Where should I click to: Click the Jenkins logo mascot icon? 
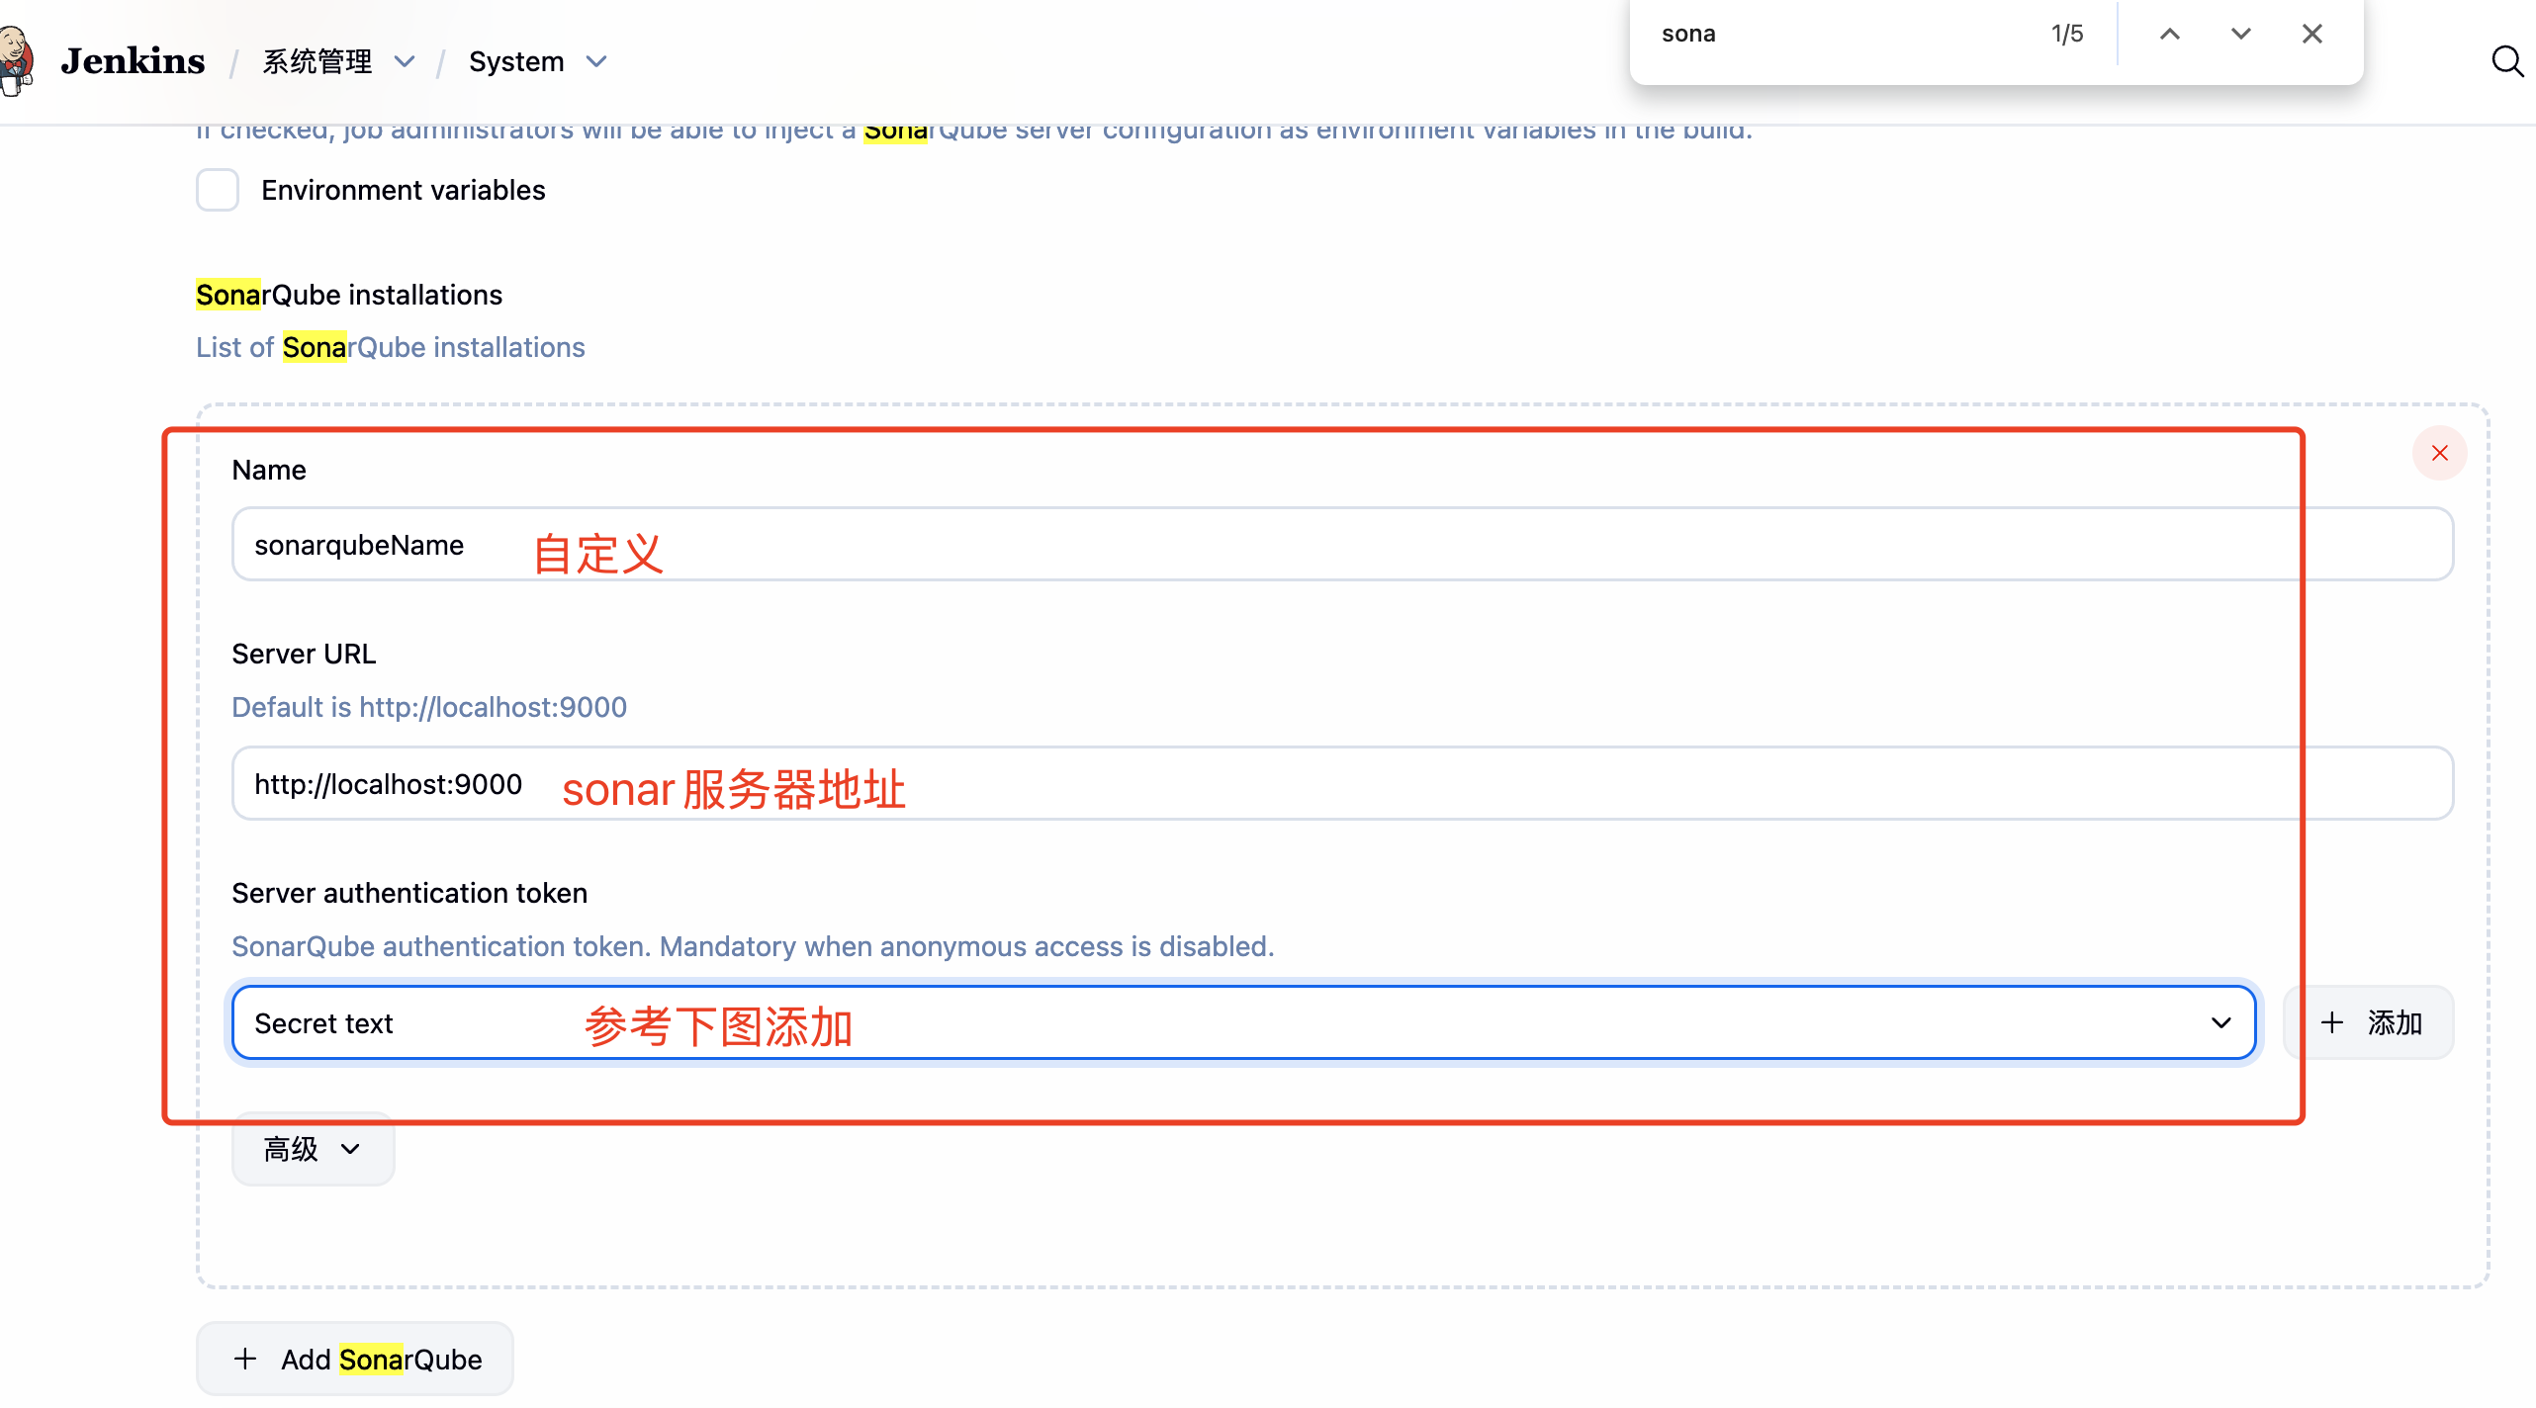[16, 61]
